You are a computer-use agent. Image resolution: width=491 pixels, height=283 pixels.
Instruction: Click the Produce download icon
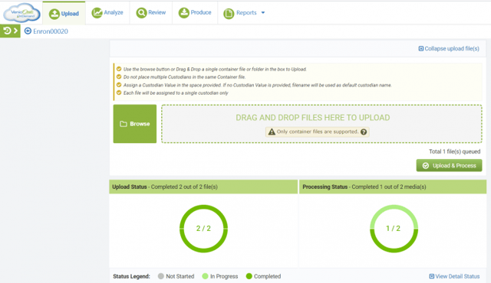184,13
